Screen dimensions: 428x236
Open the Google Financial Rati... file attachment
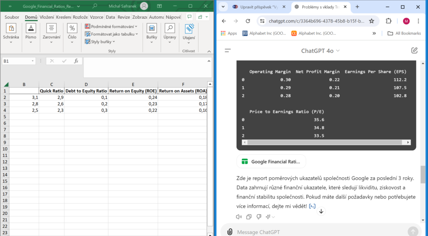click(271, 161)
